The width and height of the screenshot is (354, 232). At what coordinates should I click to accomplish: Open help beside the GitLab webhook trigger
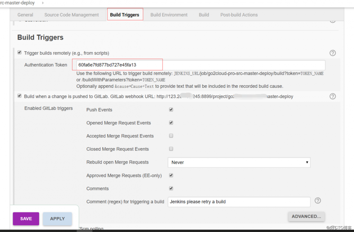[x=332, y=96]
